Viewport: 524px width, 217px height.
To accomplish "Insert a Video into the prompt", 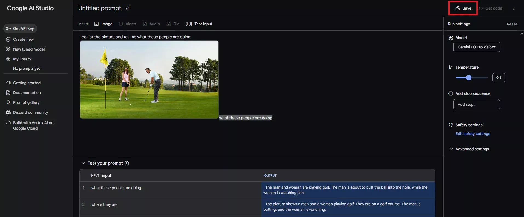I will 128,24.
